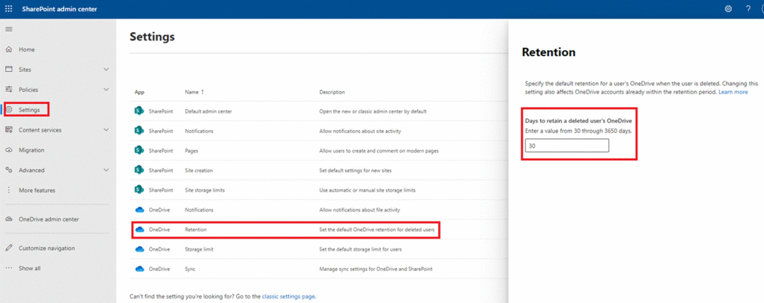Click the Show all ellipsis icon

pyautogui.click(x=9, y=269)
